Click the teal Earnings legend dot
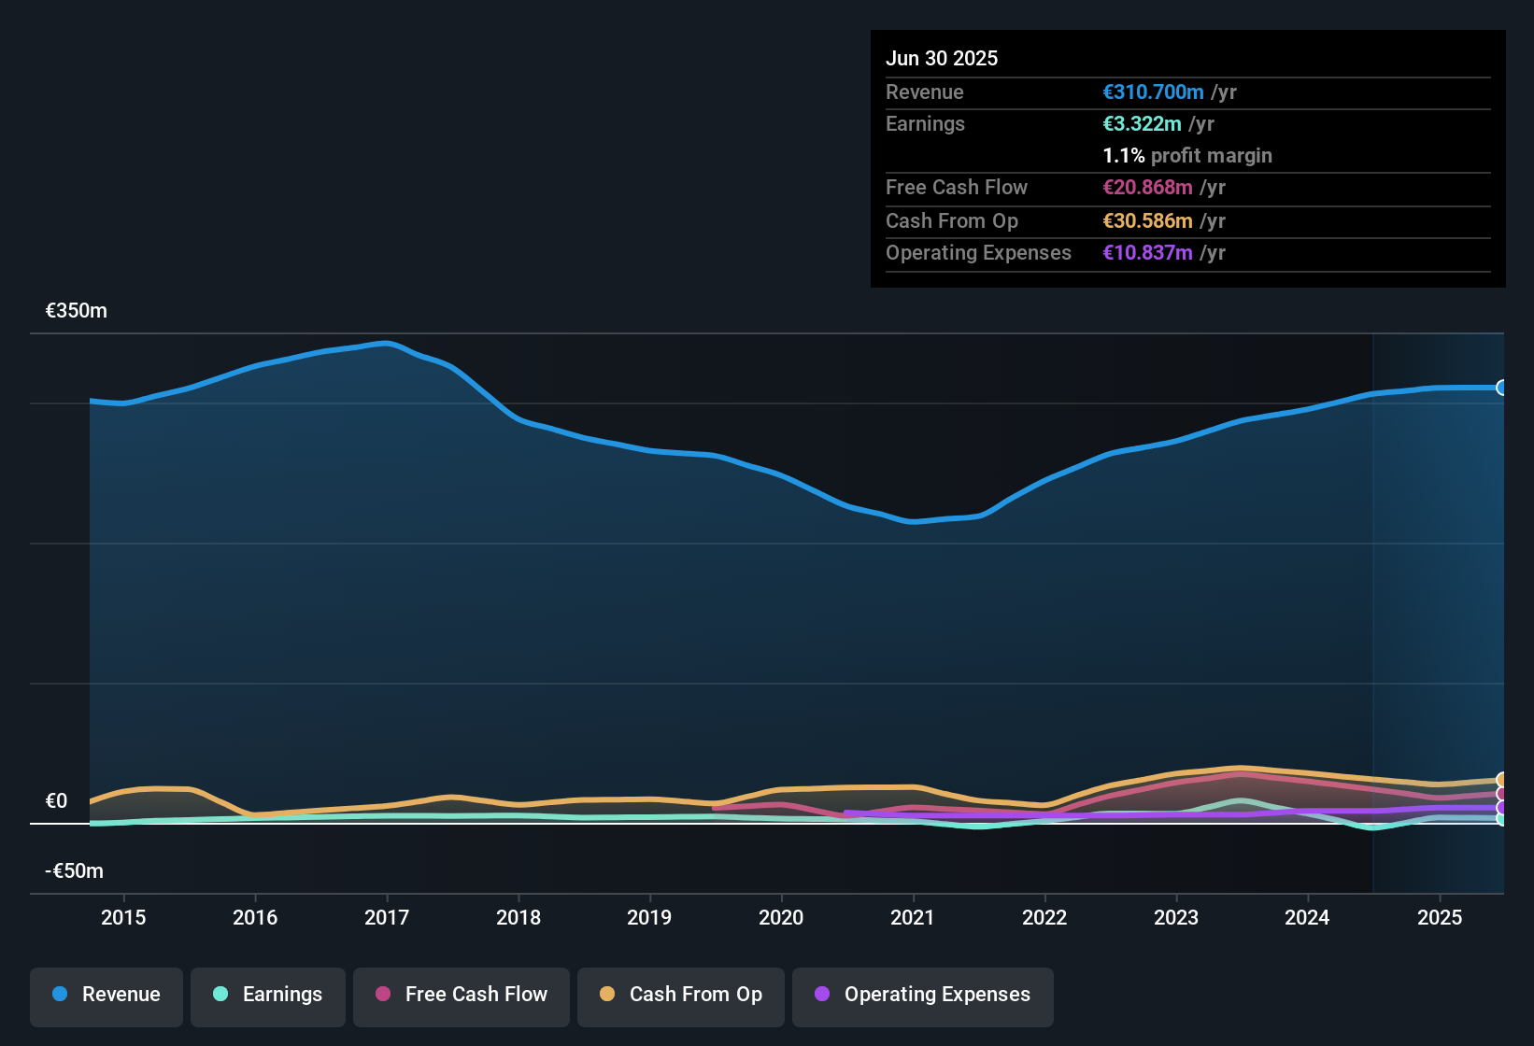 [x=220, y=995]
